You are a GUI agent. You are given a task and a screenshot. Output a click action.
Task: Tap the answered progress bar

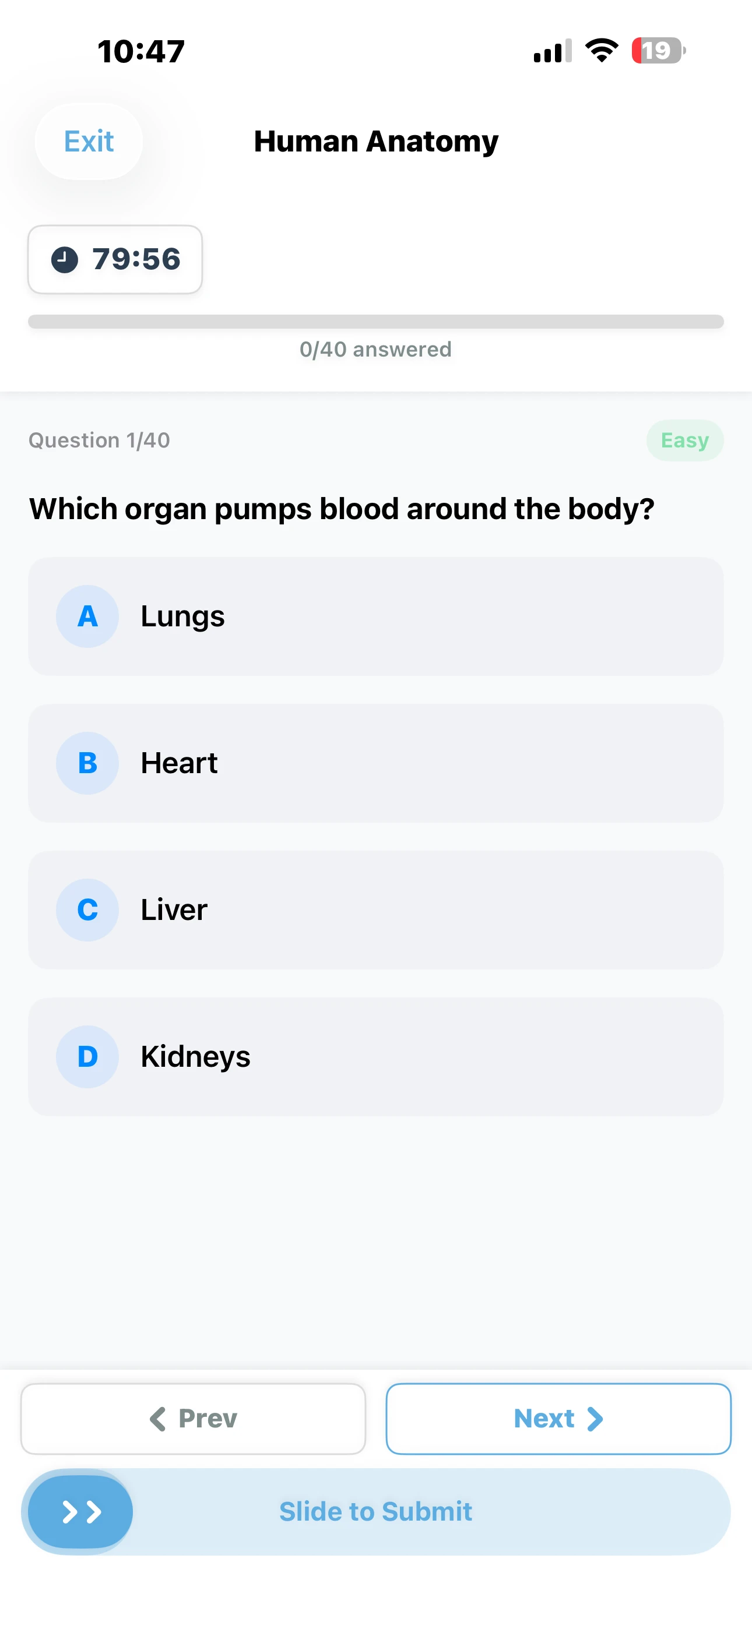tap(376, 321)
